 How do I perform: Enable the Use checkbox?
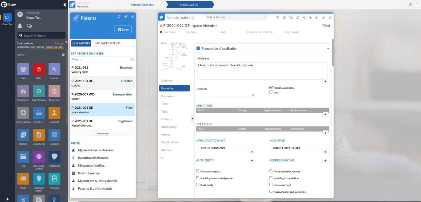point(271,92)
